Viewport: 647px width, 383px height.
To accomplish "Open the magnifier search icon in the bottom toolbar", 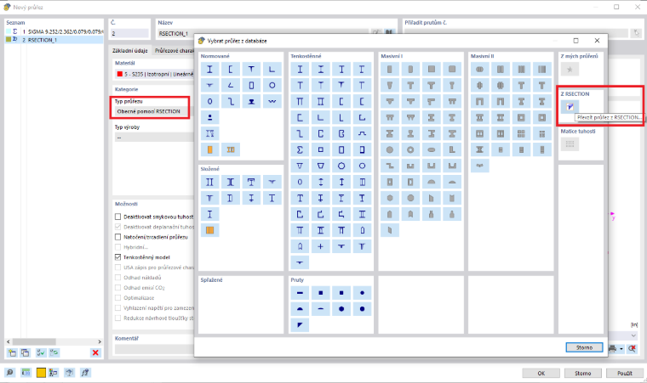I will [9, 373].
